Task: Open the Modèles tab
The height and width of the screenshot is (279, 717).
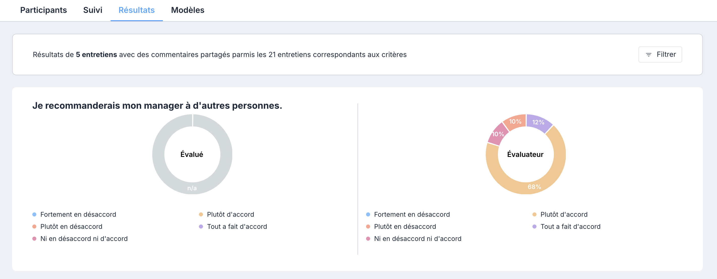Action: 188,10
